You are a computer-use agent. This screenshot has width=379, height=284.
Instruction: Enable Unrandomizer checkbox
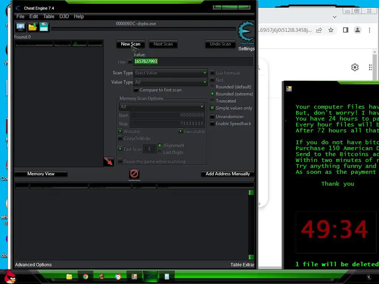click(x=212, y=116)
